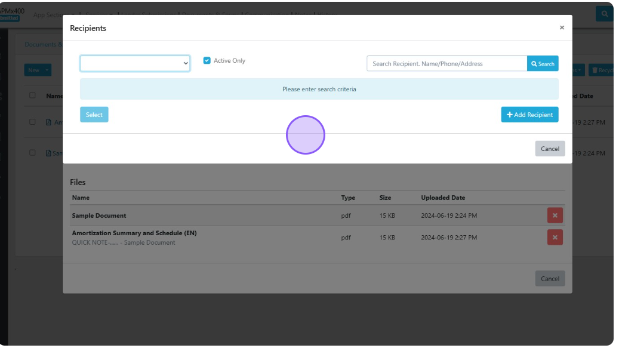Viewport: 619px width, 348px height.
Task: Open the search magnifier icon in top bar
Action: click(x=605, y=14)
